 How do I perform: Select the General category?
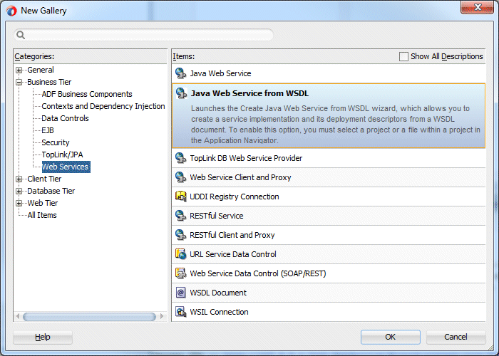click(x=41, y=70)
